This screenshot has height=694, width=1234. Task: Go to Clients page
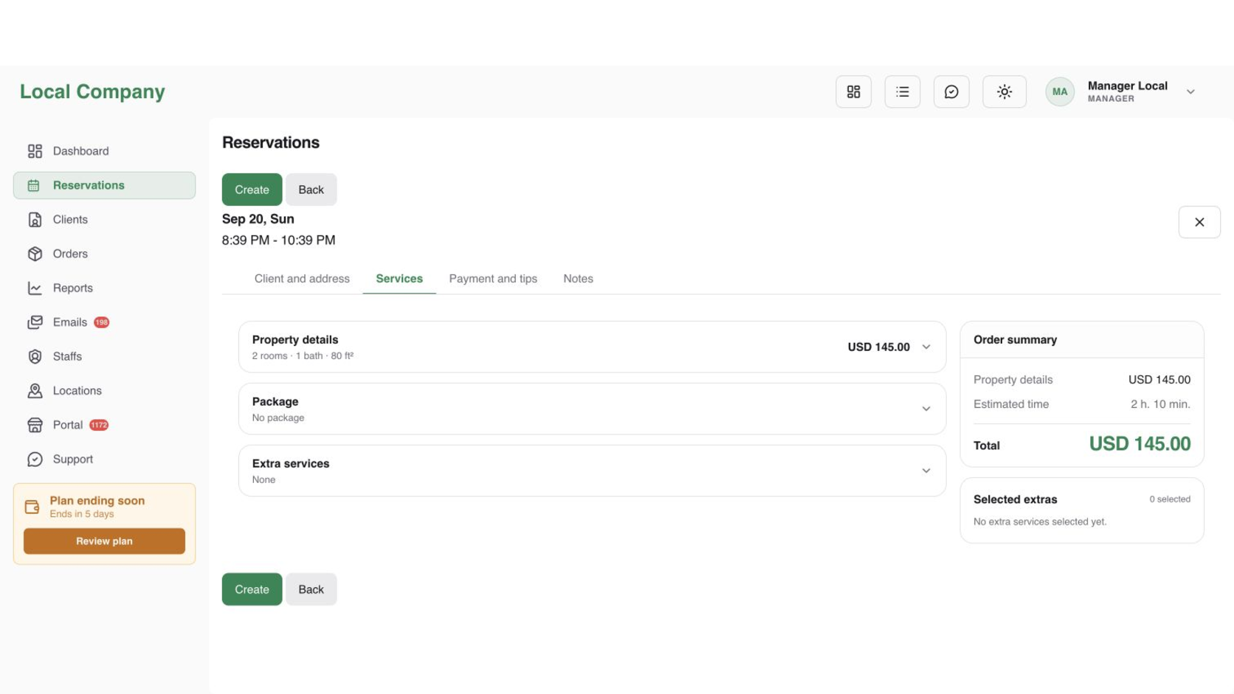click(104, 220)
